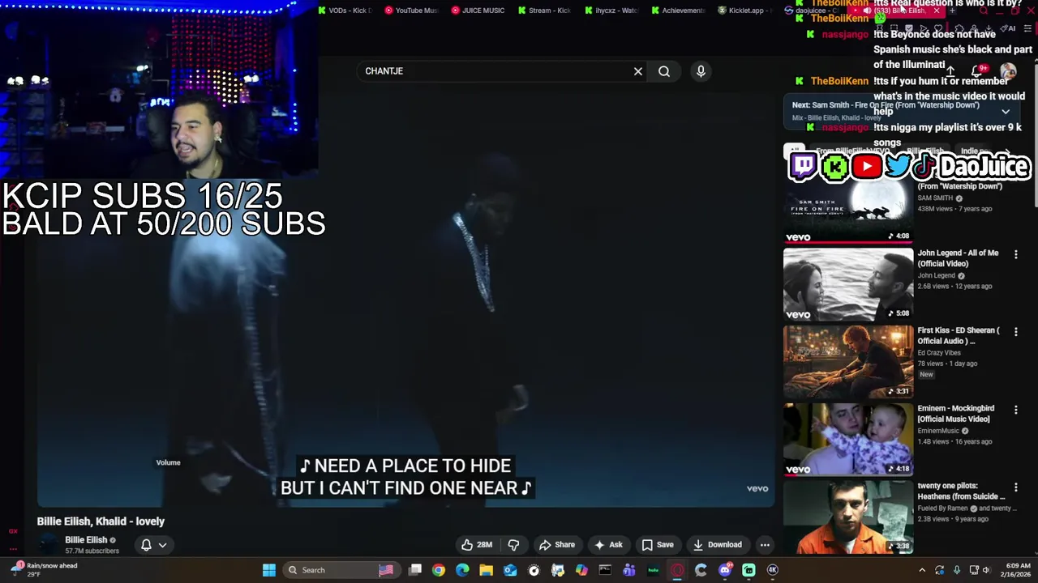Open options menu for John Legend video

1015,254
